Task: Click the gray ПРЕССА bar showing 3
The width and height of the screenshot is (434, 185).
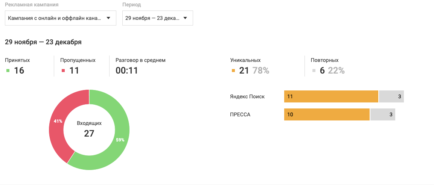Action: point(383,114)
